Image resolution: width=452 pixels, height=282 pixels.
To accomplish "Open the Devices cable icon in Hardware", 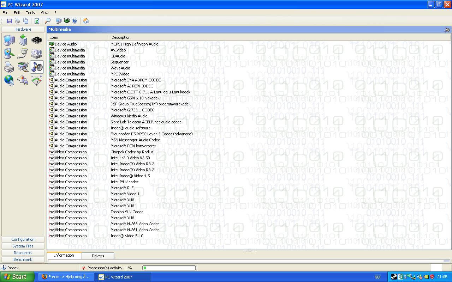I will [23, 67].
